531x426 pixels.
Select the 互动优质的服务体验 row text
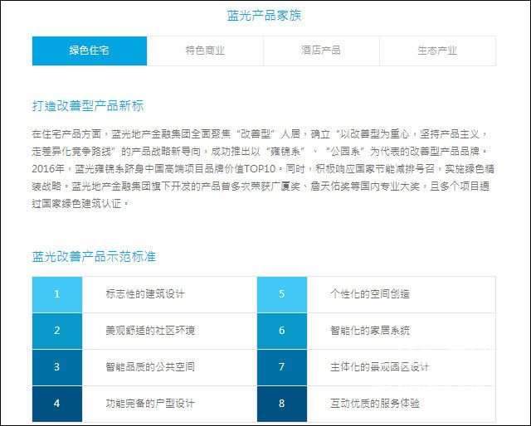tap(375, 404)
